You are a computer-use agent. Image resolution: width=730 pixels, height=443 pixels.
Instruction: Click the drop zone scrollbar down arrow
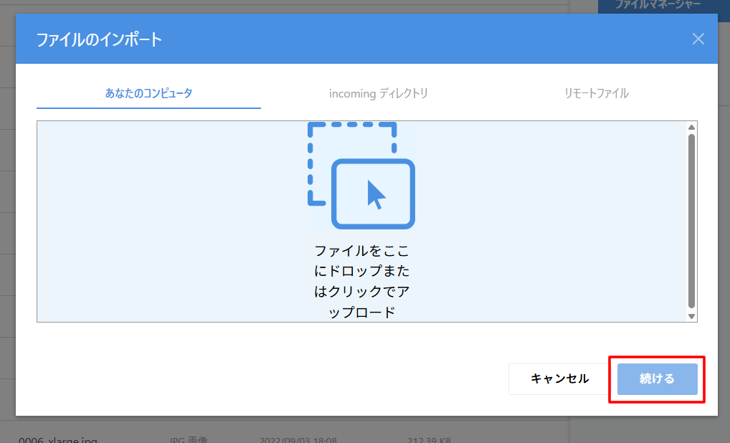point(691,316)
